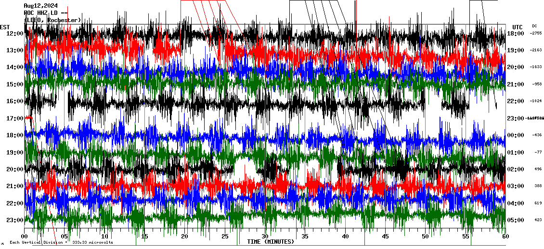Viewport: 544px width, 249px height.
Task: Click the EST axis header
Action: point(5,27)
